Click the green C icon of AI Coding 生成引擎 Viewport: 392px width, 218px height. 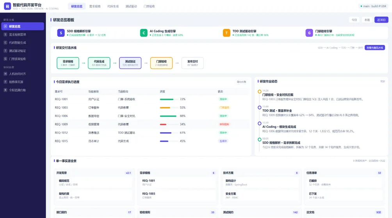coord(144,33)
